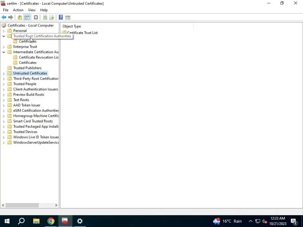
Task: Click the certlm app icon in the title bar
Action: [x=3, y=3]
